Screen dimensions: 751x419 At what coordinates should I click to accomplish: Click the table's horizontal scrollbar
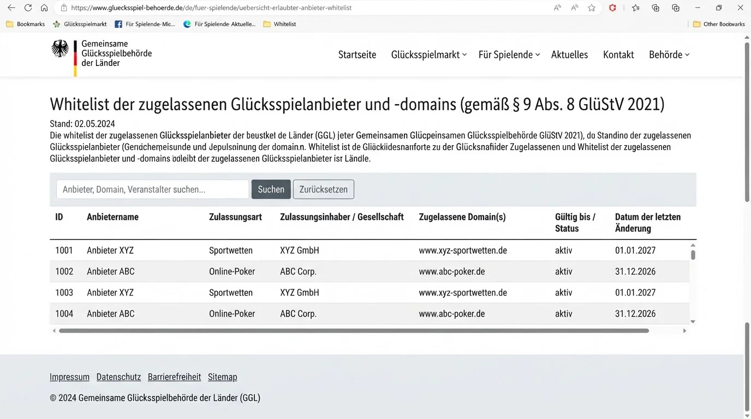tap(354, 331)
